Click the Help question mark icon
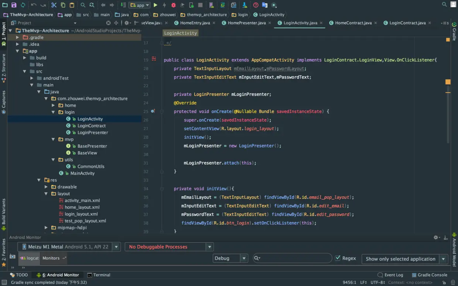This screenshot has height=286, width=458. tap(256, 5)
